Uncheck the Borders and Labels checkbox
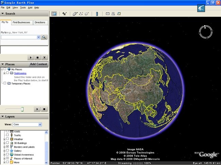This screenshot has width=221, height=165. (7, 147)
